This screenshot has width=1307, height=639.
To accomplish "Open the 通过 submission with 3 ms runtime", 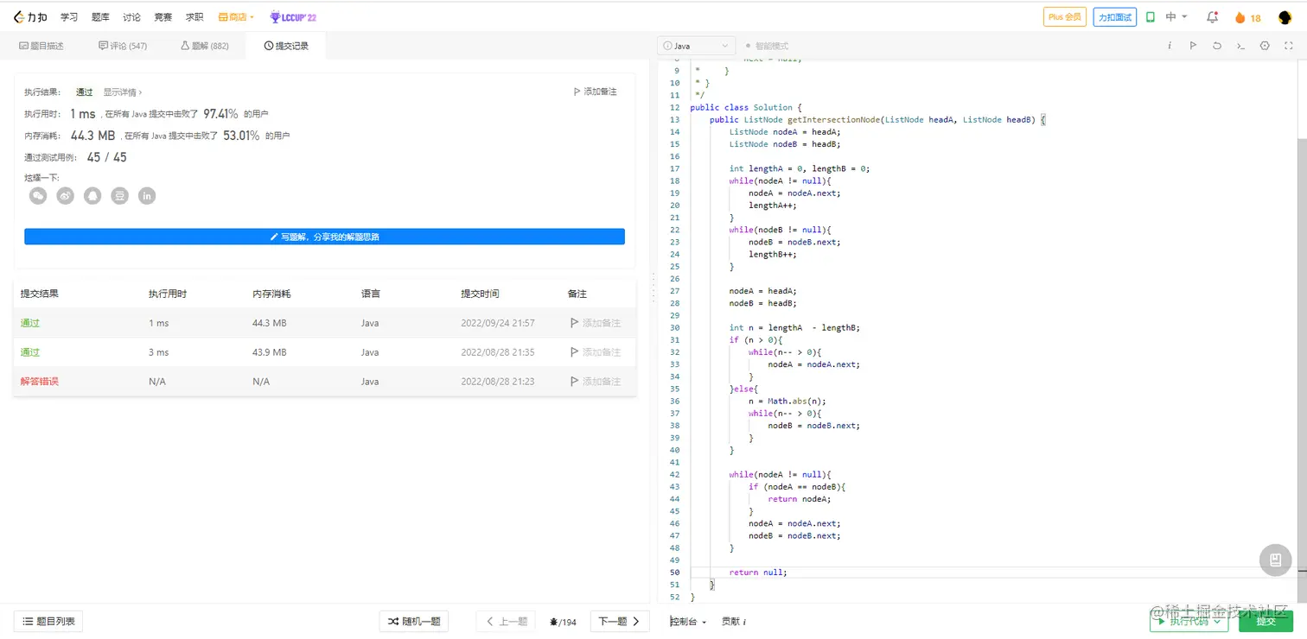I will pos(30,352).
